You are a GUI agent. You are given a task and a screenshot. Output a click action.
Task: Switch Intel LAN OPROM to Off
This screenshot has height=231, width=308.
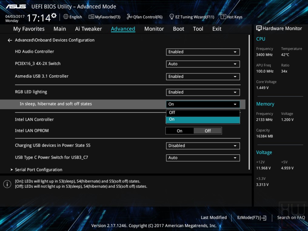click(208, 131)
